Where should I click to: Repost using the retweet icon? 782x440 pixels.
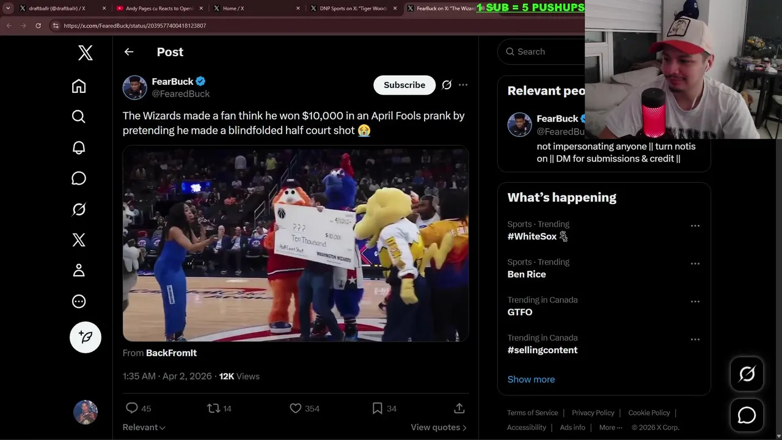coord(213,408)
